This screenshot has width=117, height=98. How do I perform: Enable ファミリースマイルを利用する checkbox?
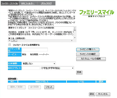10,45
